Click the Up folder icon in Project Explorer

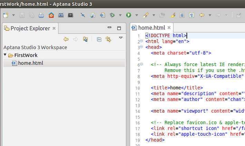(85, 39)
